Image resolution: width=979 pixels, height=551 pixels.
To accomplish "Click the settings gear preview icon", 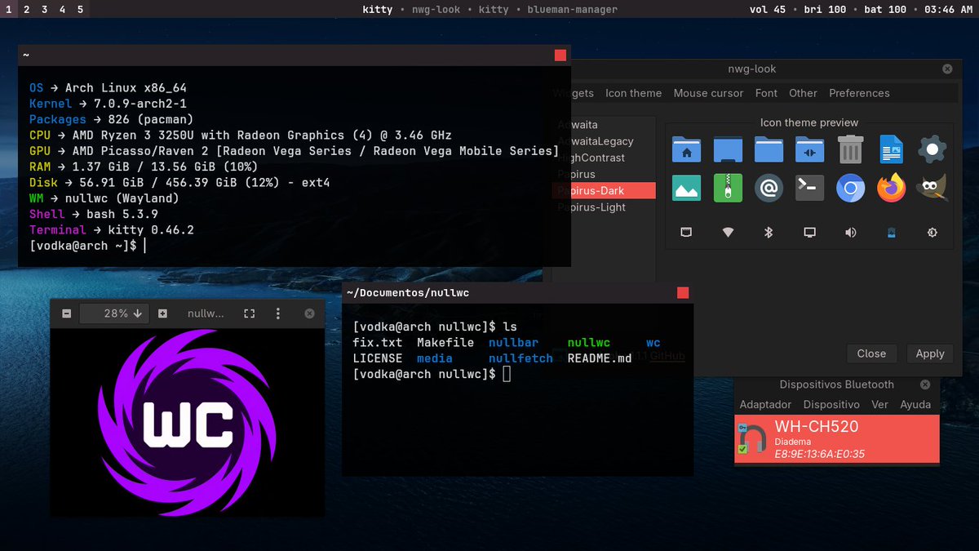I will 932,149.
